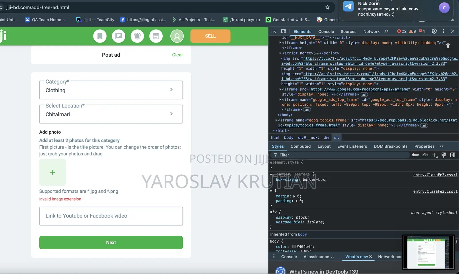Screen dimensions: 459x274
Task: Open DevTools settings gear
Action: pyautogui.click(x=434, y=31)
